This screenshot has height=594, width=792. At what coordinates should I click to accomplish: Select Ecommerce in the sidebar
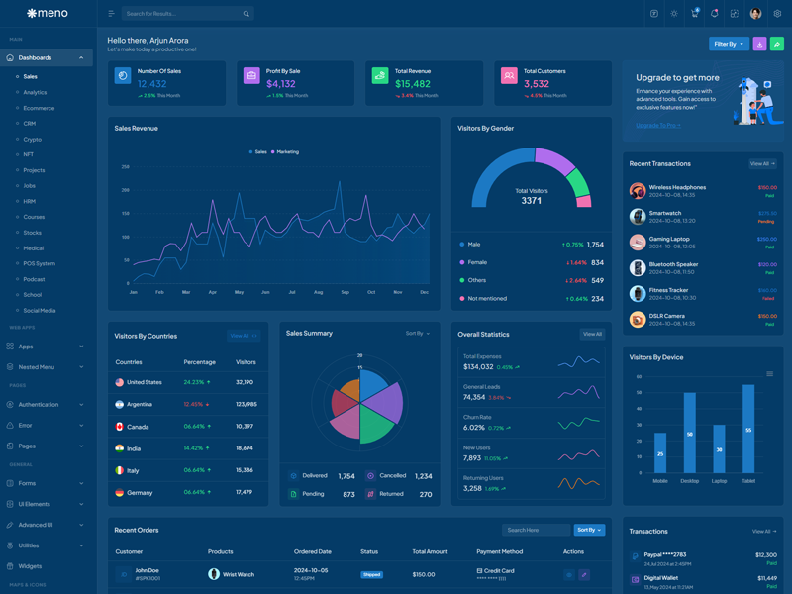(39, 108)
